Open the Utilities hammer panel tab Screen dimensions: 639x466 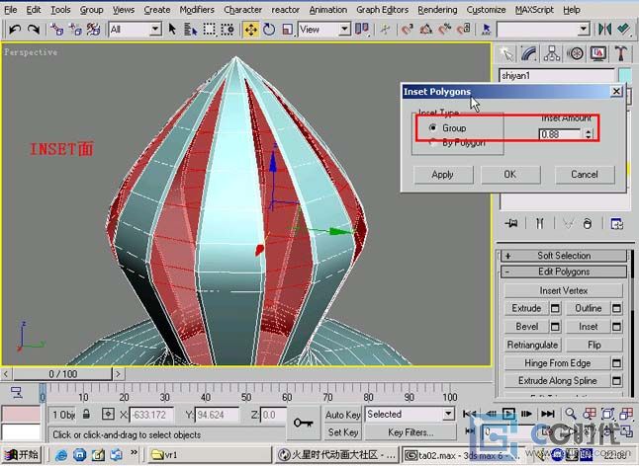620,53
